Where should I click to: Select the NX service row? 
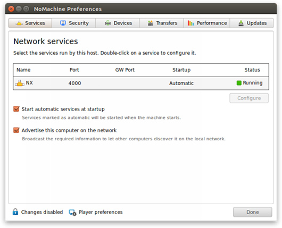[x=141, y=83]
